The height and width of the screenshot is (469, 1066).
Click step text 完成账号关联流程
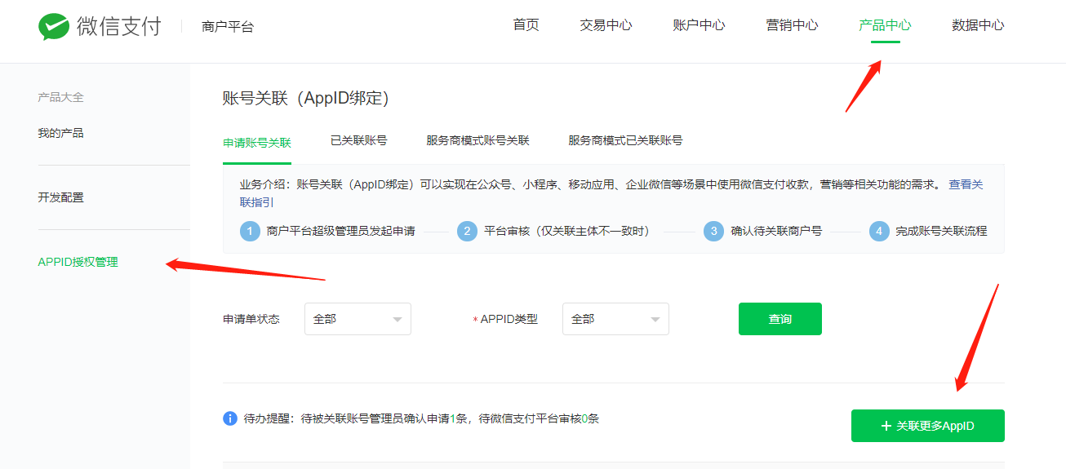(941, 231)
